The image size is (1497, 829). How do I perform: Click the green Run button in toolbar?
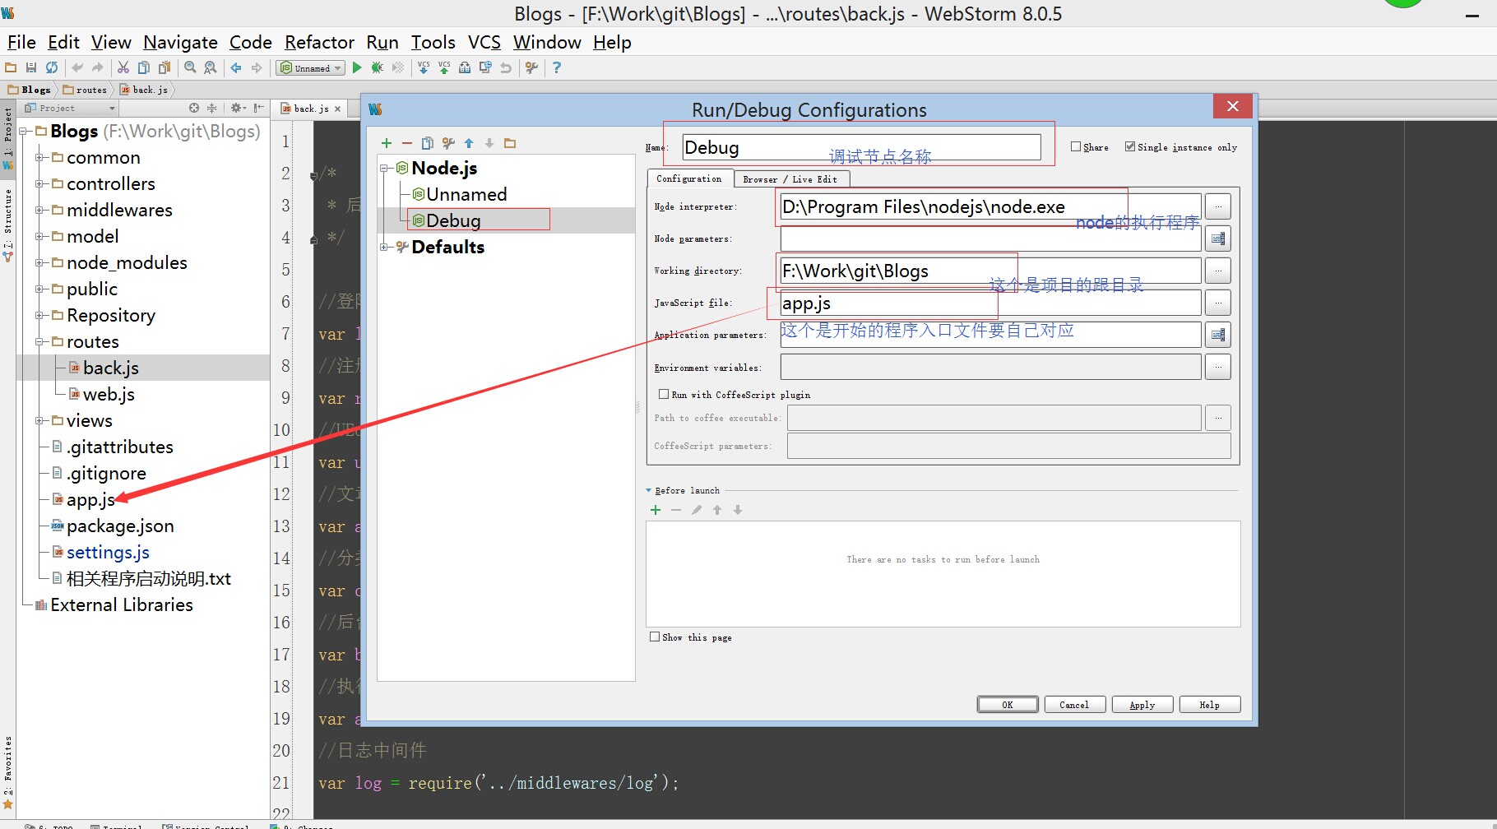tap(357, 68)
